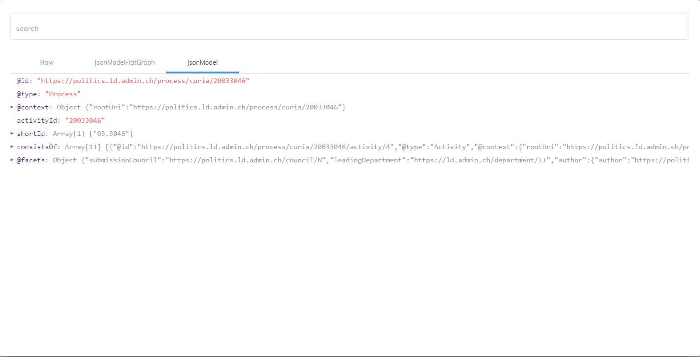Select the JsonModel tab

point(202,62)
